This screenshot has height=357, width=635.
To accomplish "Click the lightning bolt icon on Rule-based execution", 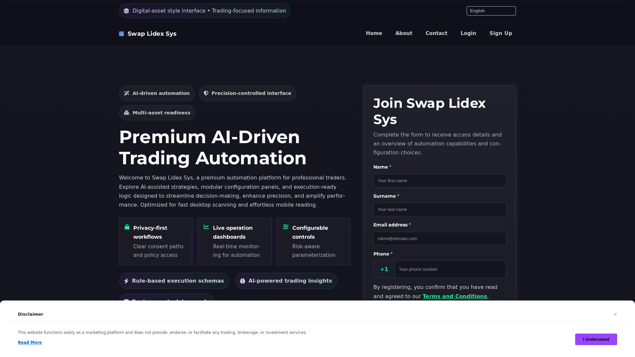I will click(x=126, y=281).
